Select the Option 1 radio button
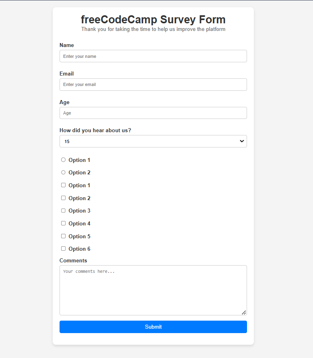Screen dimensions: 313x358 (63, 160)
